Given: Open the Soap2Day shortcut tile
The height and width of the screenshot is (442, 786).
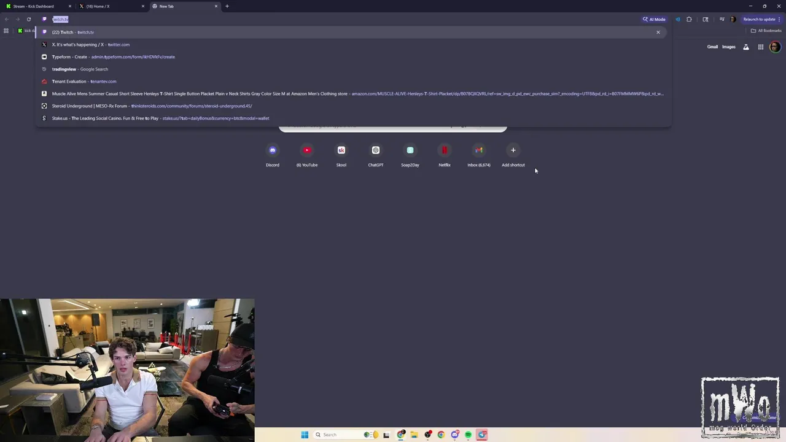Looking at the screenshot, I should [410, 155].
